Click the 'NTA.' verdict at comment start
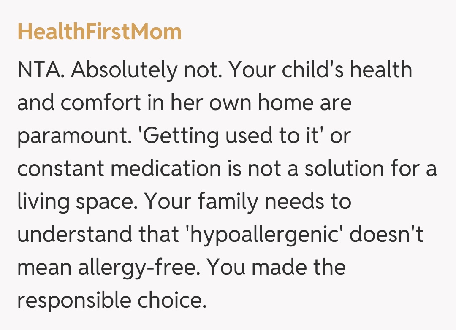This screenshot has height=330, width=456. coord(41,70)
